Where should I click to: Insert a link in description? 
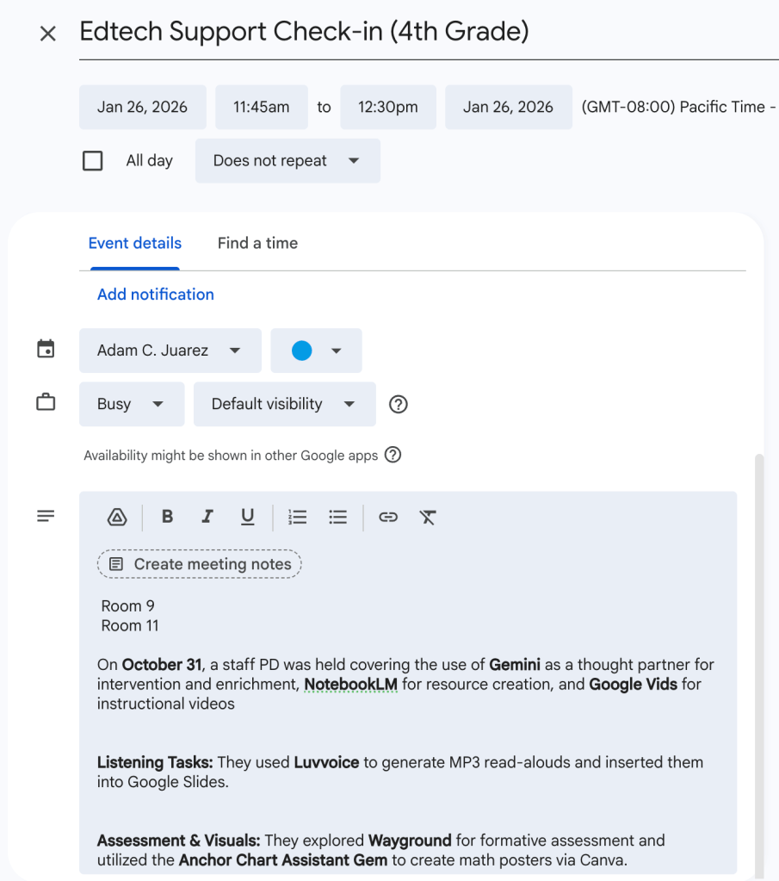[x=388, y=517]
